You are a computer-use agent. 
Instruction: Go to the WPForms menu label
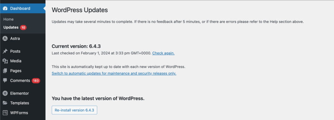pyautogui.click(x=19, y=113)
